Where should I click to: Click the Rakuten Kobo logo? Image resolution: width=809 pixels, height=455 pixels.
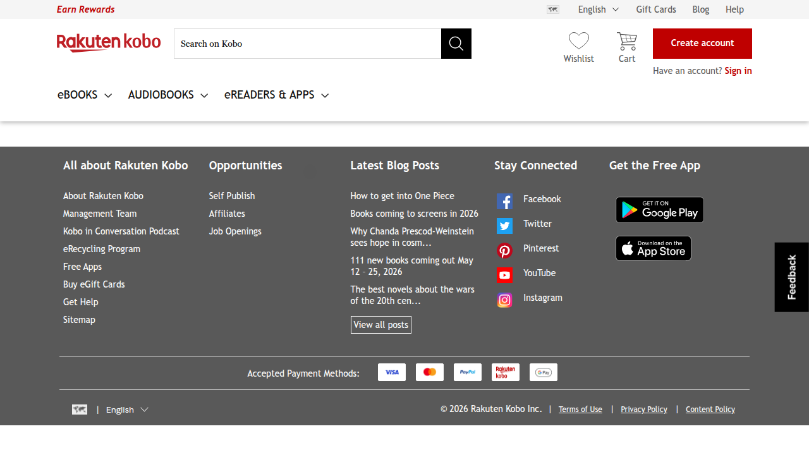coord(109,42)
